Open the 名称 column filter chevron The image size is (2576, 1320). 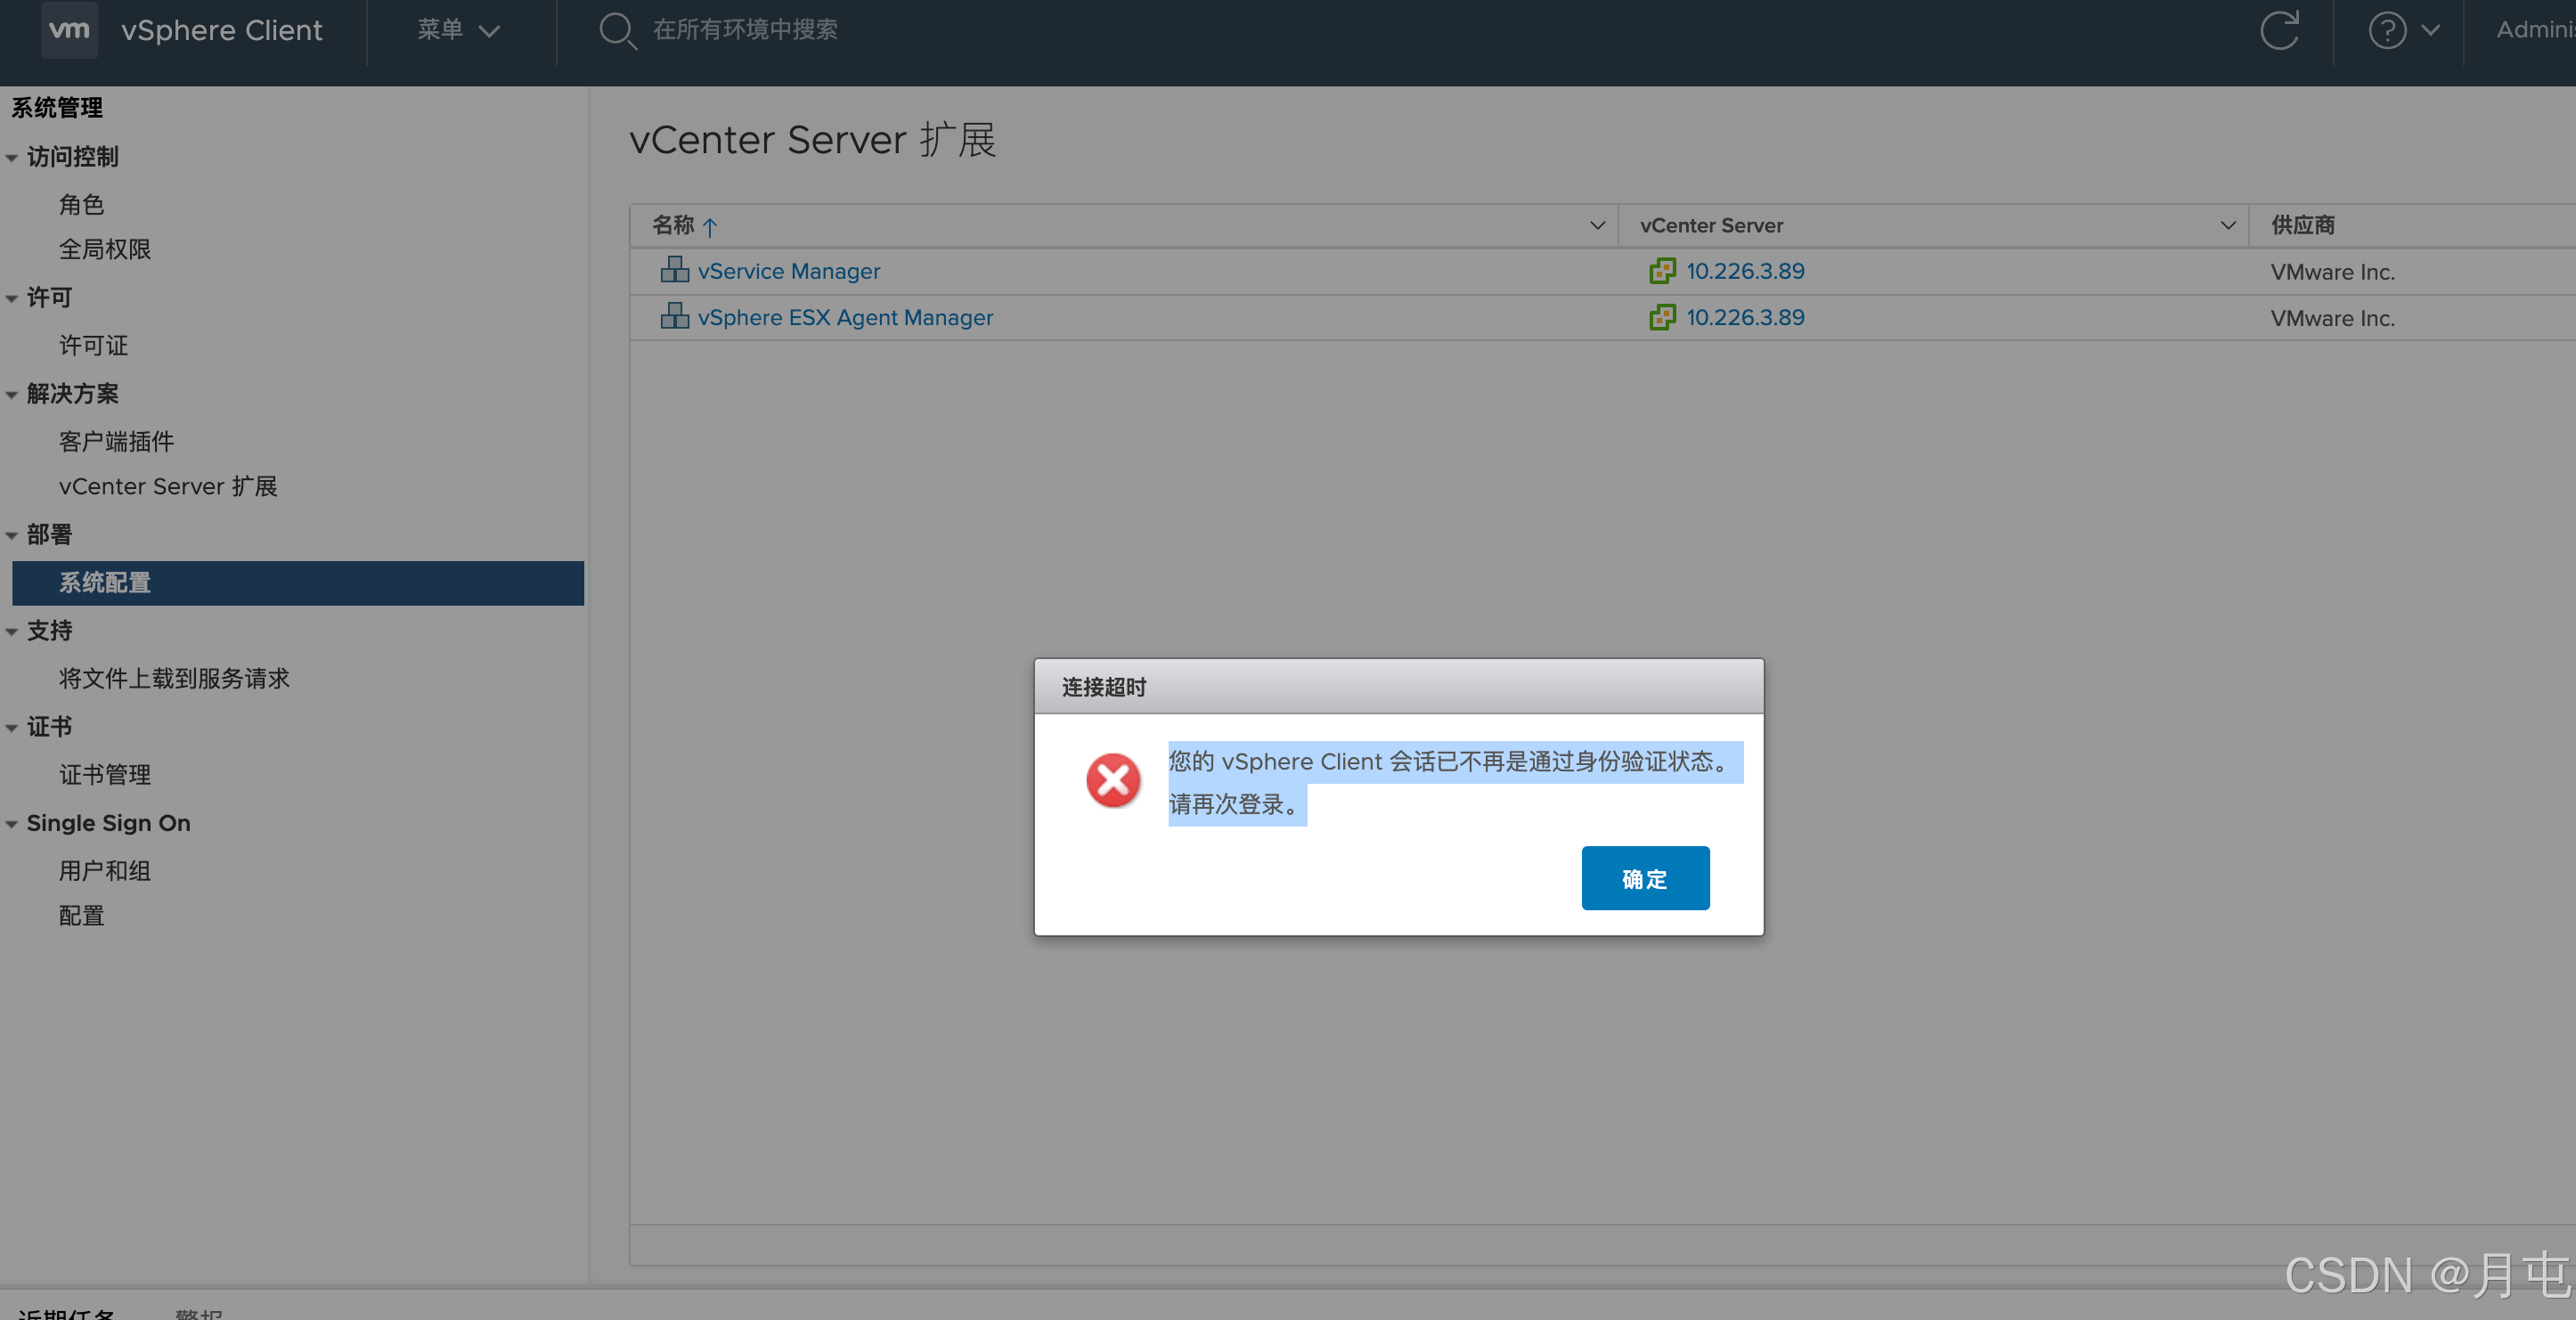[x=1597, y=225]
